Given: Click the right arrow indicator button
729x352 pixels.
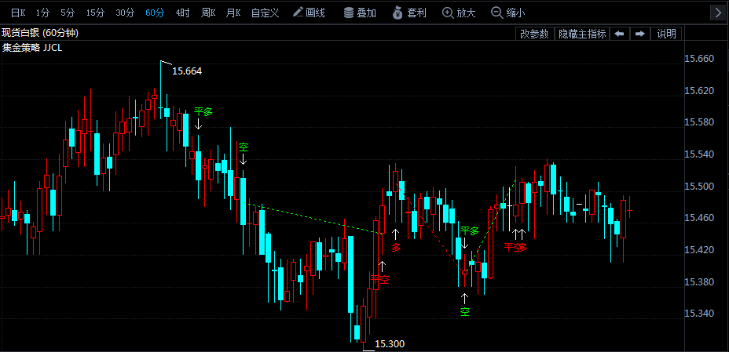Looking at the screenshot, I should [639, 34].
